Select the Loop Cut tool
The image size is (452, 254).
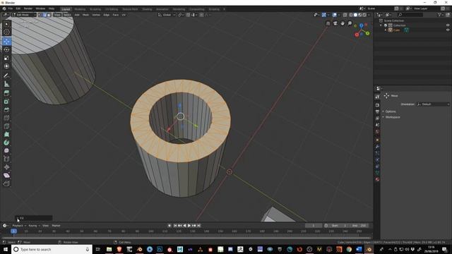6,118
